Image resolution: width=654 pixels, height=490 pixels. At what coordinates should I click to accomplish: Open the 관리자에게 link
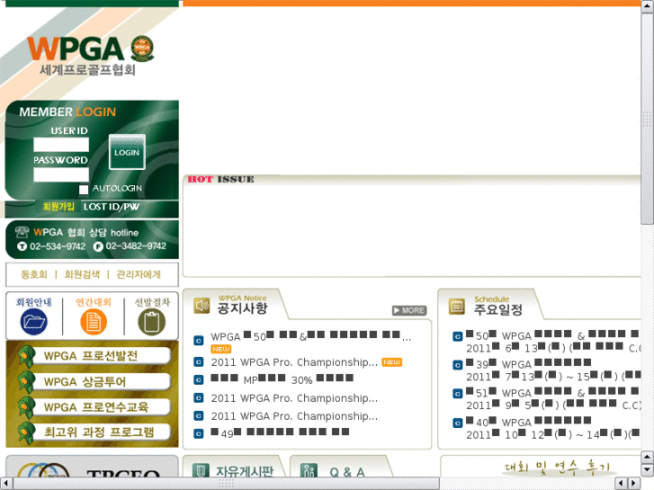tap(139, 274)
